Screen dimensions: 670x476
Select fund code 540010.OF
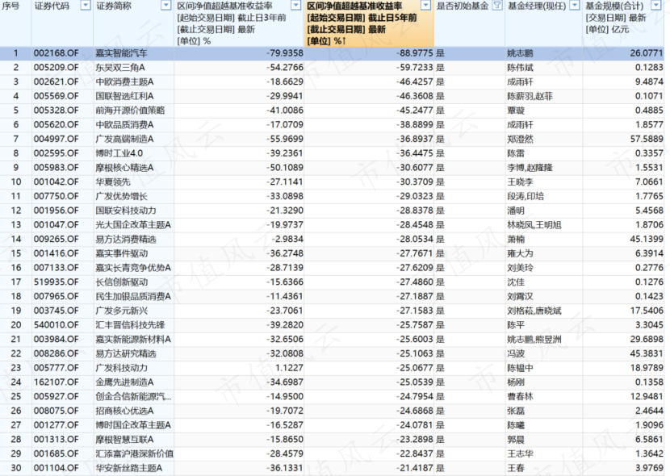[56, 325]
